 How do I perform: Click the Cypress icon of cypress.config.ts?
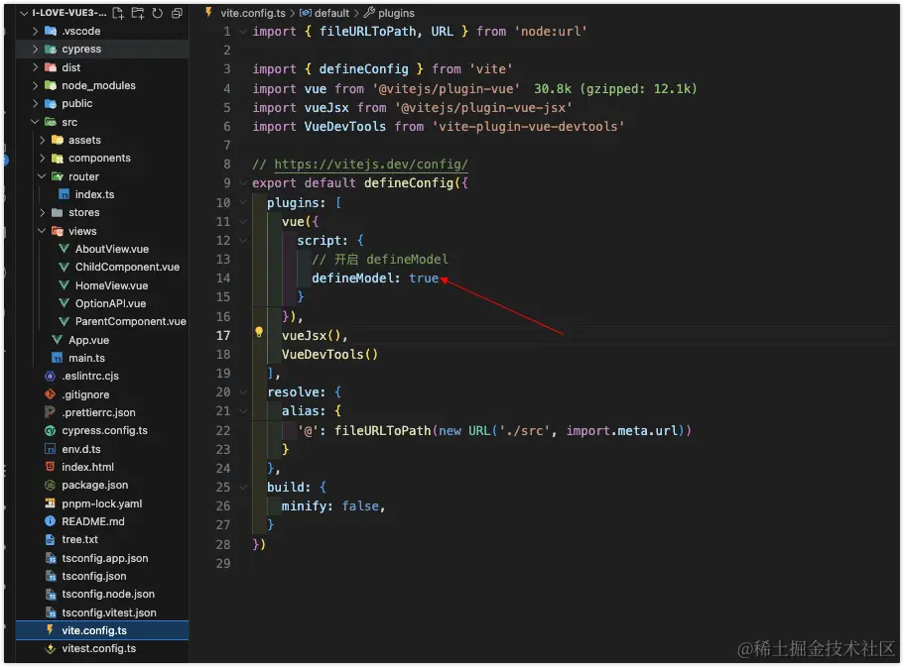click(51, 430)
